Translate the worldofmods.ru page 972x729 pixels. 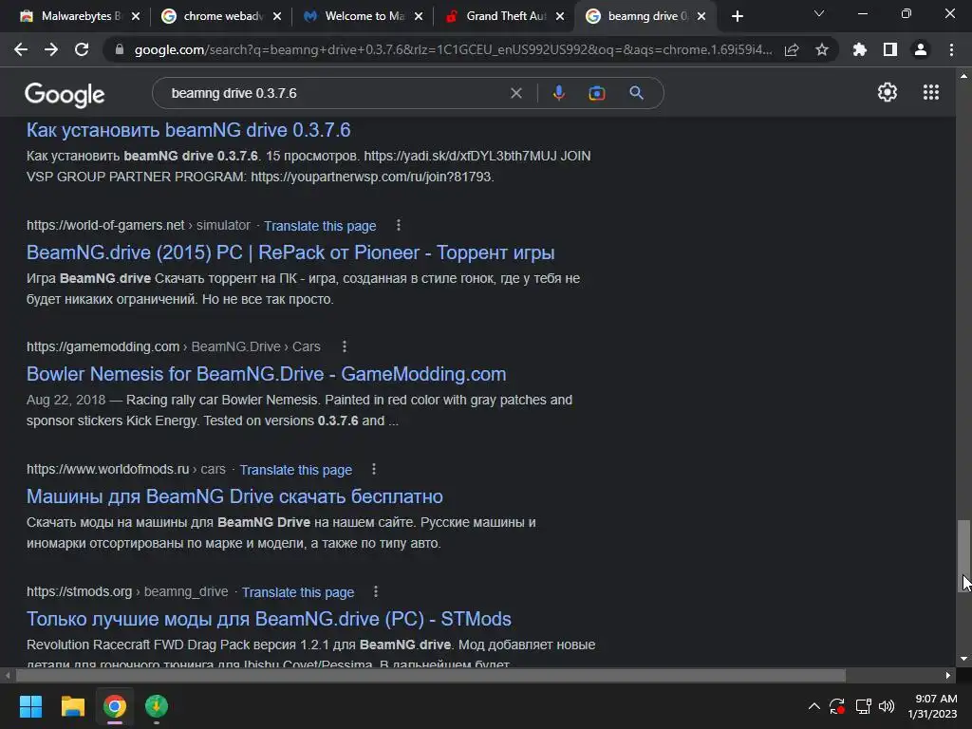tap(296, 470)
